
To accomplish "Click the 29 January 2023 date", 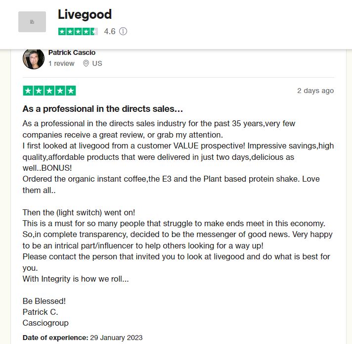I will tap(116, 338).
